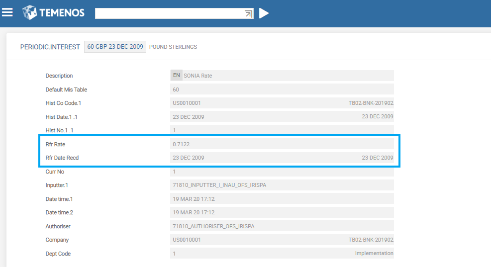Click the Rfr Rate value 0.7122

(282, 144)
